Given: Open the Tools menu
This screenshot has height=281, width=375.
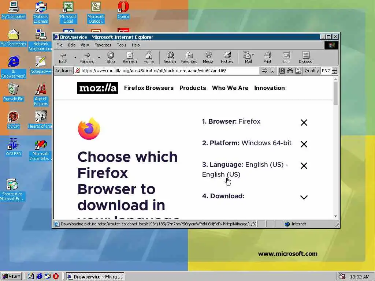Looking at the screenshot, I should [x=122, y=45].
